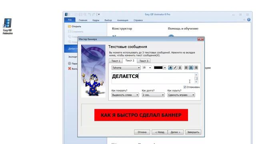Toggle the Сглаживание checkbox

coord(185,87)
